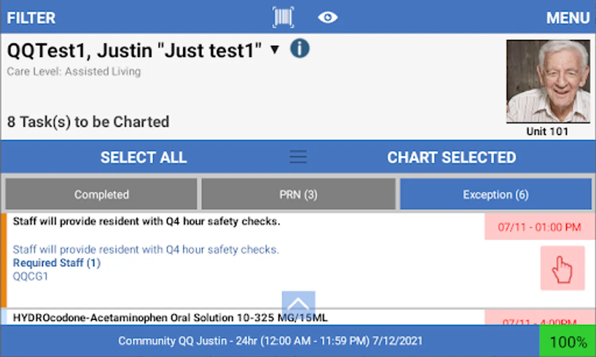Select the HYDROcodone-Acetaminophen task row
596x357 pixels.
[x=170, y=317]
